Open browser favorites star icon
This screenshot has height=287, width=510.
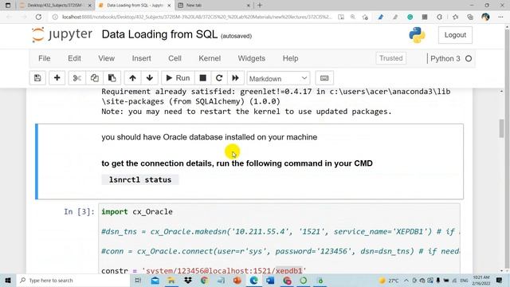pyautogui.click(x=455, y=17)
